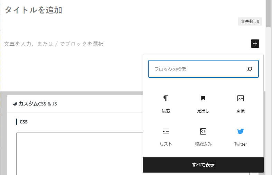Click the CSS section label
The width and height of the screenshot is (272, 175).
tap(24, 122)
